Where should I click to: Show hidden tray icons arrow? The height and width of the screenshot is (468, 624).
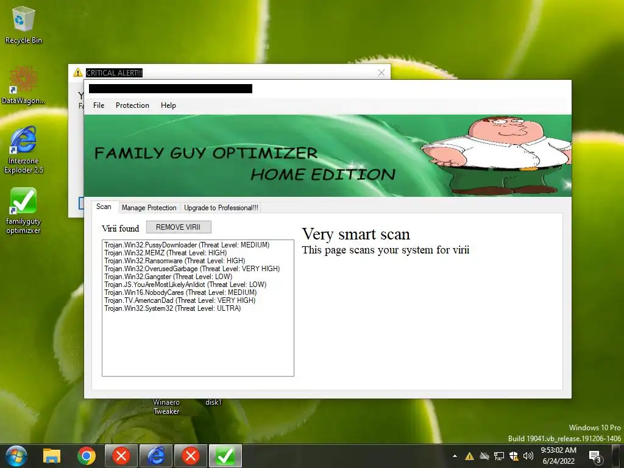(x=455, y=456)
